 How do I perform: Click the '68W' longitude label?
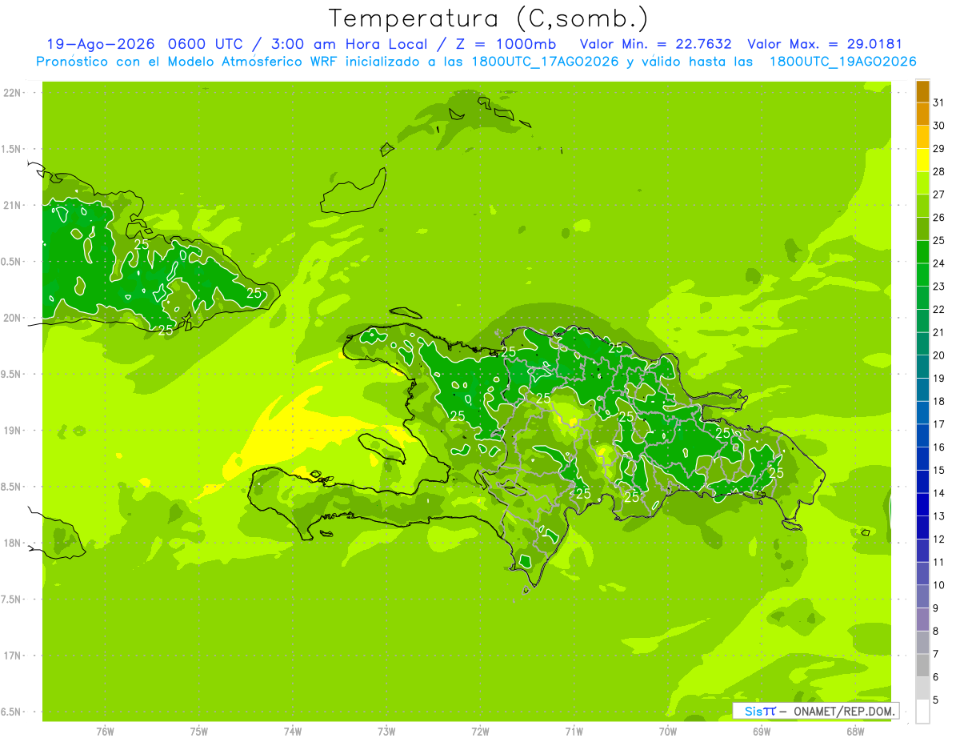point(855,731)
